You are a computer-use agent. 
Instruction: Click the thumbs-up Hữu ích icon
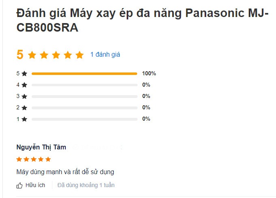click(19, 185)
